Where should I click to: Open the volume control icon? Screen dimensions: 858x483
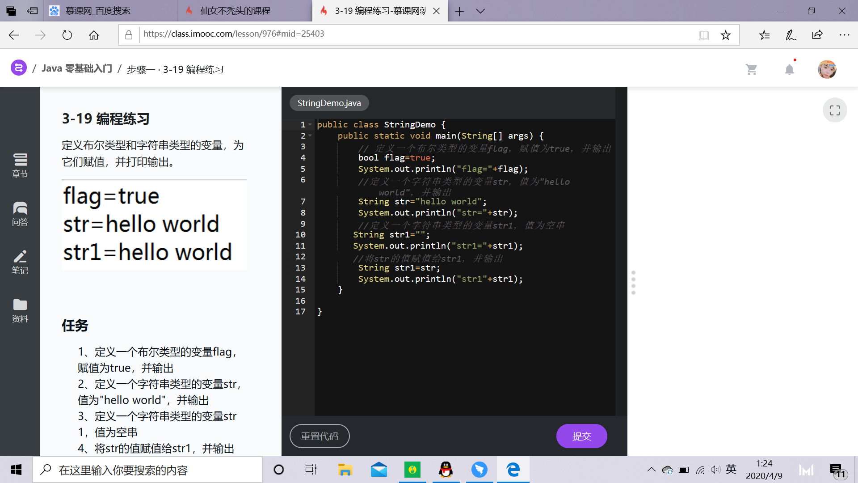point(715,470)
